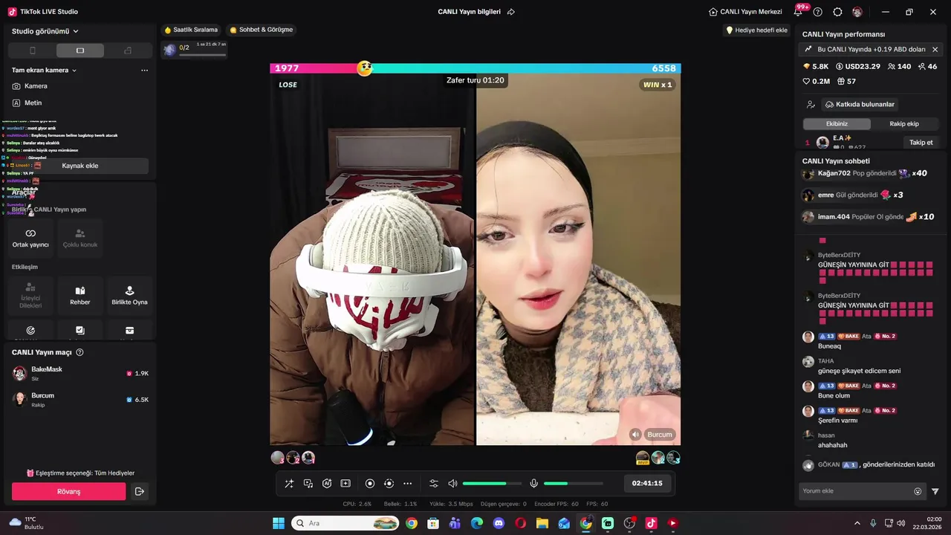The height and width of the screenshot is (535, 951).
Task: Click the Kaynak ekle button
Action: tap(80, 166)
